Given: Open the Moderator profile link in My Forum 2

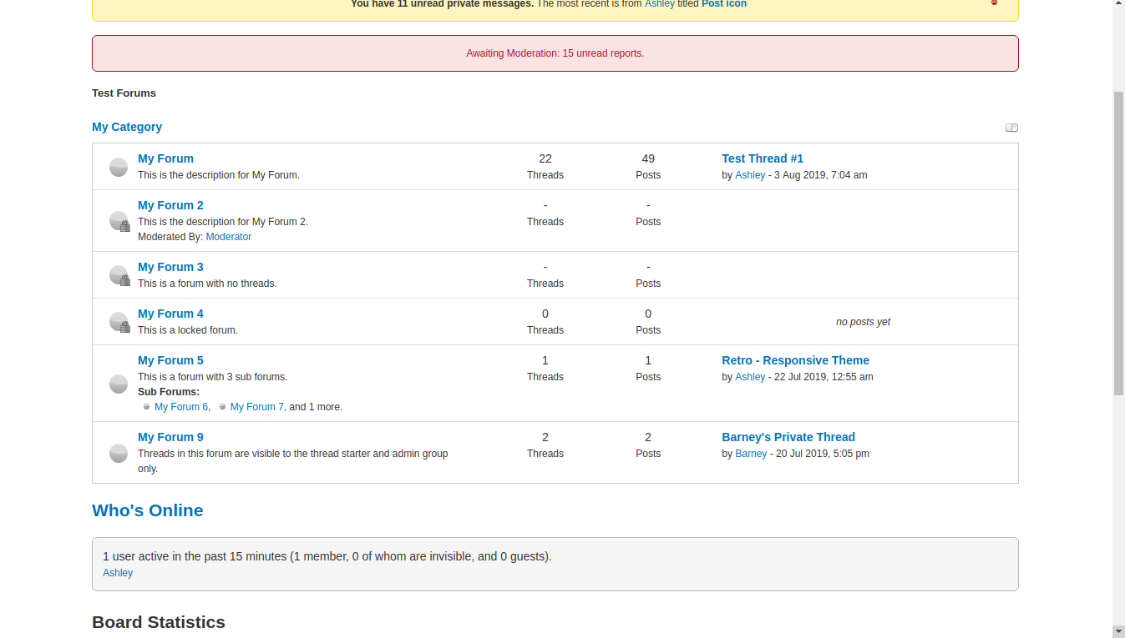Looking at the screenshot, I should click(228, 237).
